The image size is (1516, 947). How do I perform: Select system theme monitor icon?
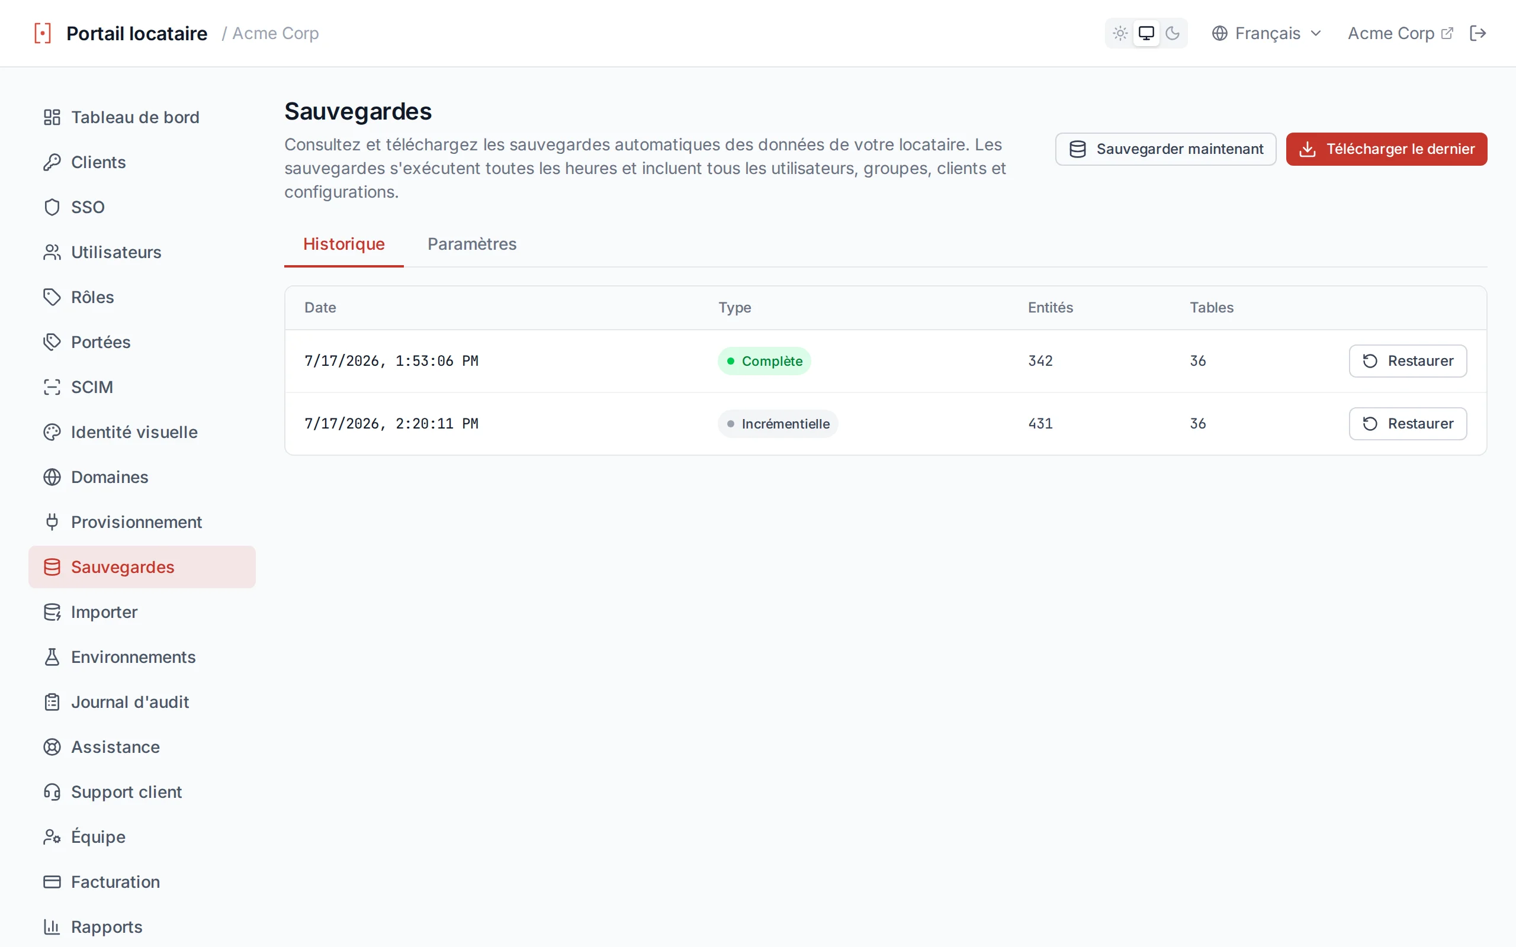tap(1146, 33)
